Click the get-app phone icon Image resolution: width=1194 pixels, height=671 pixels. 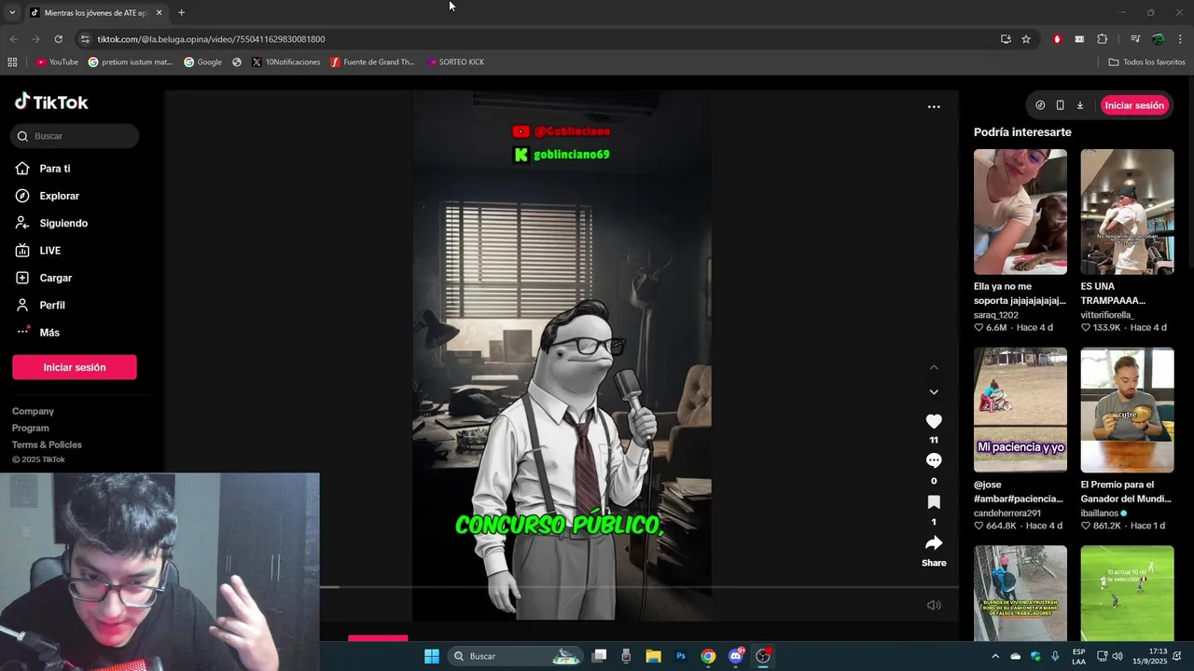[1060, 105]
